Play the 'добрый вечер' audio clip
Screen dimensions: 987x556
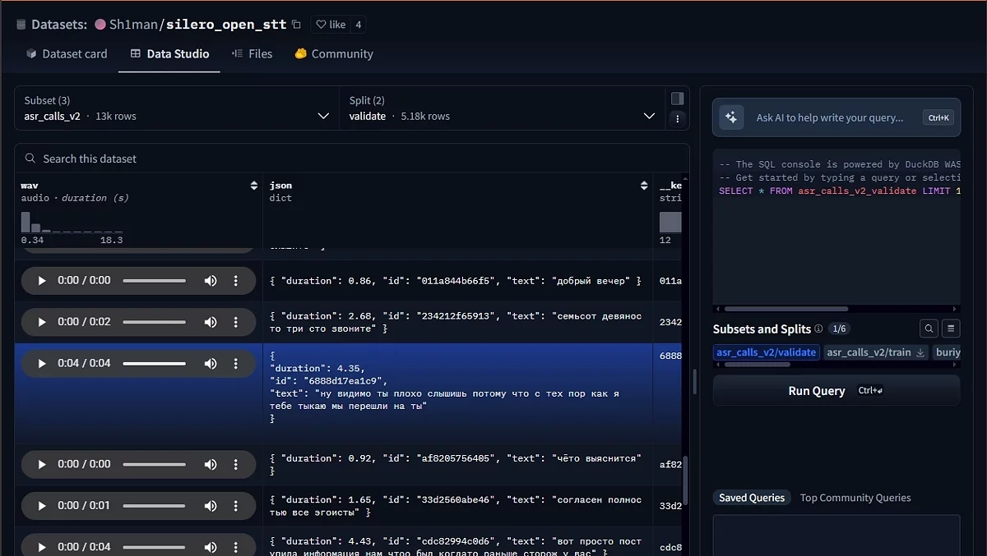click(42, 281)
